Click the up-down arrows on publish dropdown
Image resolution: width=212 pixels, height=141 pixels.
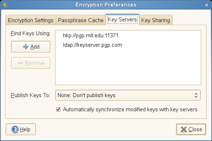coord(196,95)
